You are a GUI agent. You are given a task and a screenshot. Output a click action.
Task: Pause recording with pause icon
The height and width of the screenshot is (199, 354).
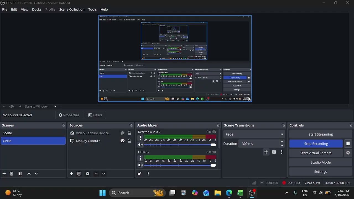click(x=348, y=144)
